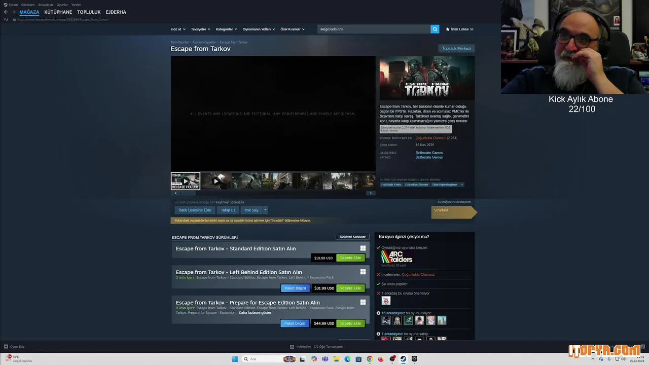Image resolution: width=649 pixels, height=365 pixels.
Task: Open Epic Games Launcher from taskbar
Action: 414,359
